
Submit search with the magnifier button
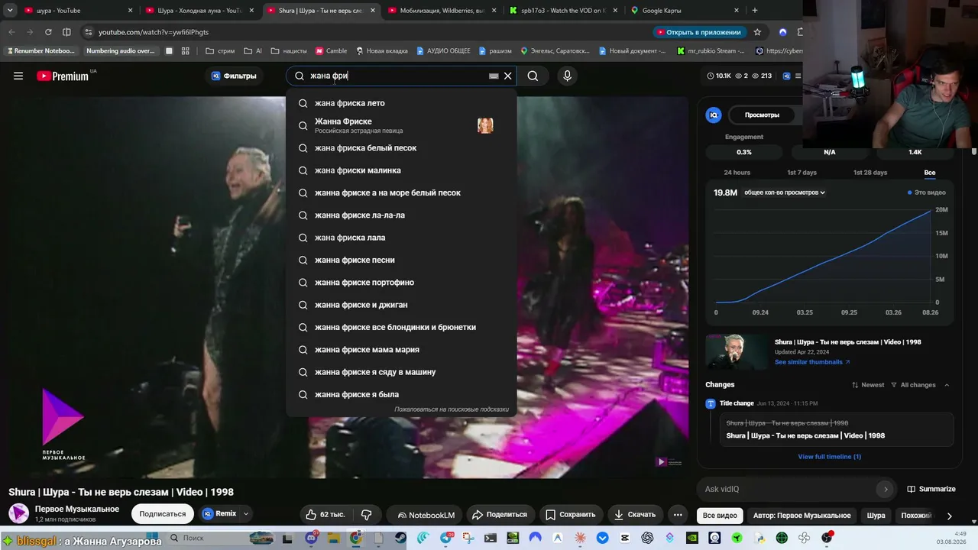533,76
